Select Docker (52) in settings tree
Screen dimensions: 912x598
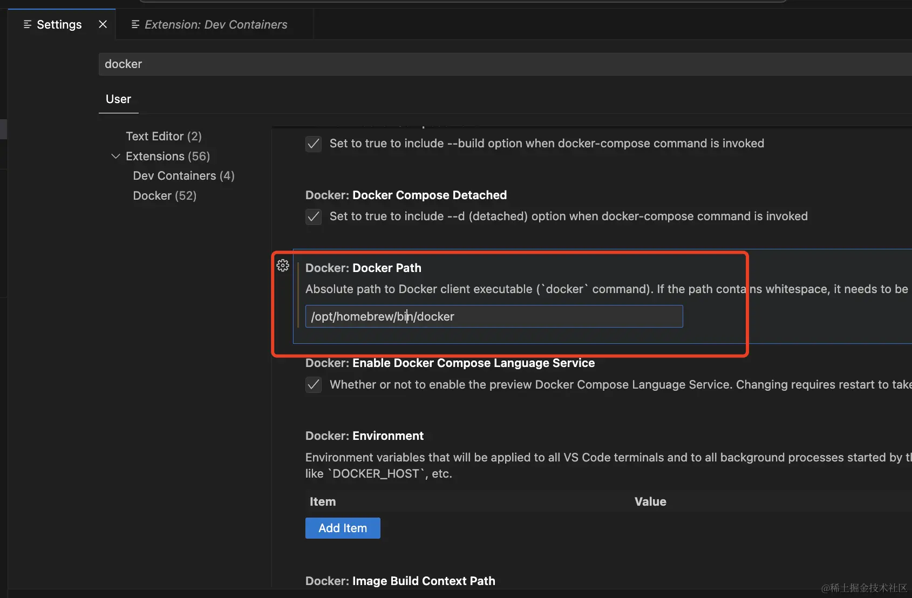coord(165,195)
